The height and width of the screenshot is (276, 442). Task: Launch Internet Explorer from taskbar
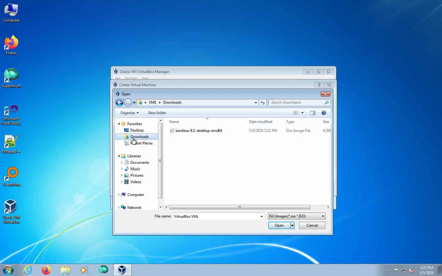(x=28, y=270)
